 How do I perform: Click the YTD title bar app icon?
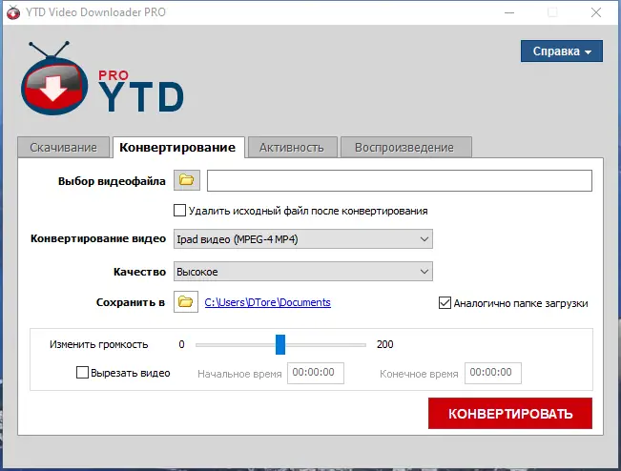13,12
